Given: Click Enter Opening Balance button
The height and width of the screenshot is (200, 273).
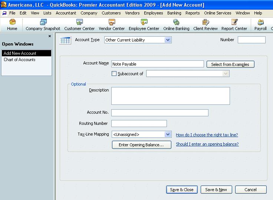Looking at the screenshot, I should tap(142, 145).
